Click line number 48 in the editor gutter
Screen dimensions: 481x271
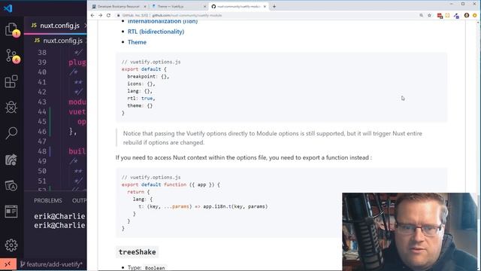(x=42, y=151)
